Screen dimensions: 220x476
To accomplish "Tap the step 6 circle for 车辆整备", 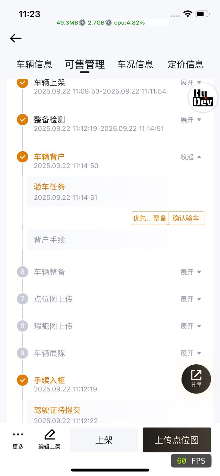I will 22,272.
